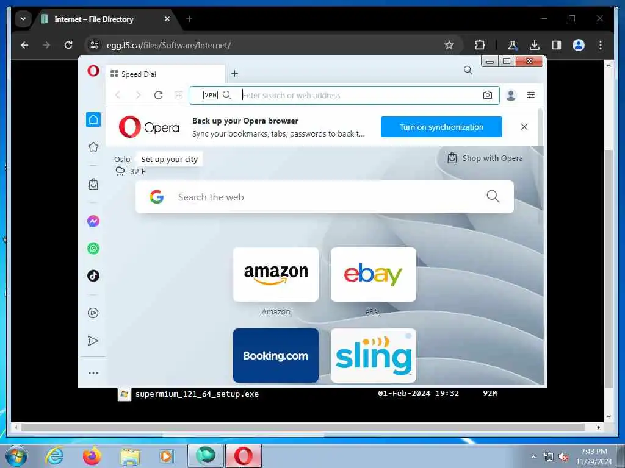Viewport: 625px width, 468px height.
Task: Dismiss the Opera backup banner
Action: point(524,127)
